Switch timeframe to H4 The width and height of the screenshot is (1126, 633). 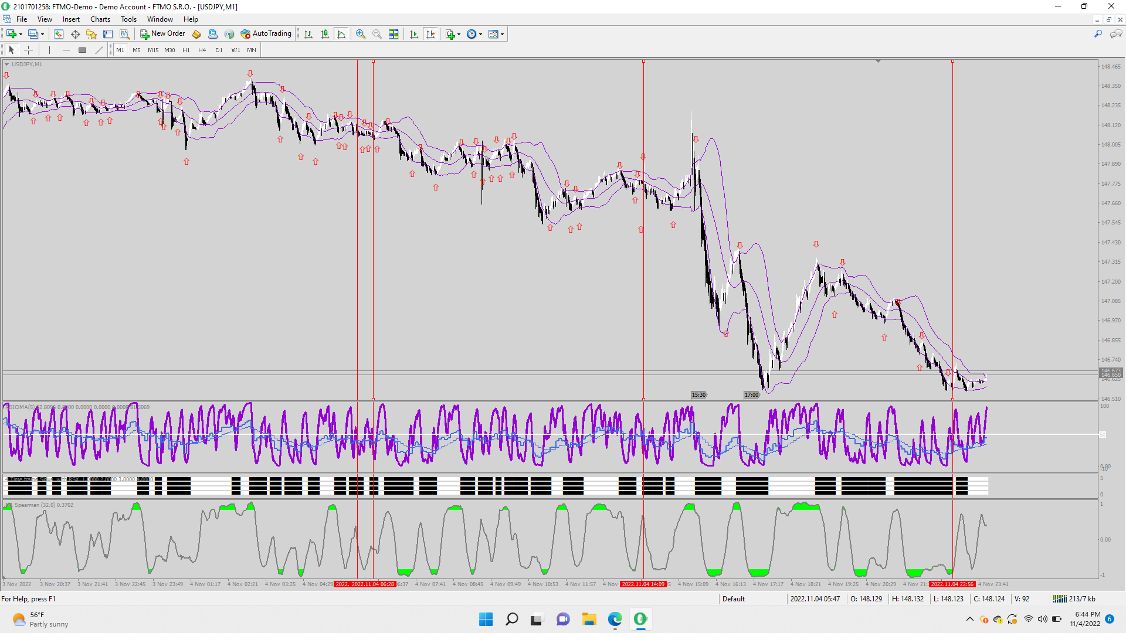pos(202,50)
